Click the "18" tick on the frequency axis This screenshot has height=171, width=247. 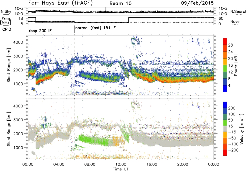21,19
